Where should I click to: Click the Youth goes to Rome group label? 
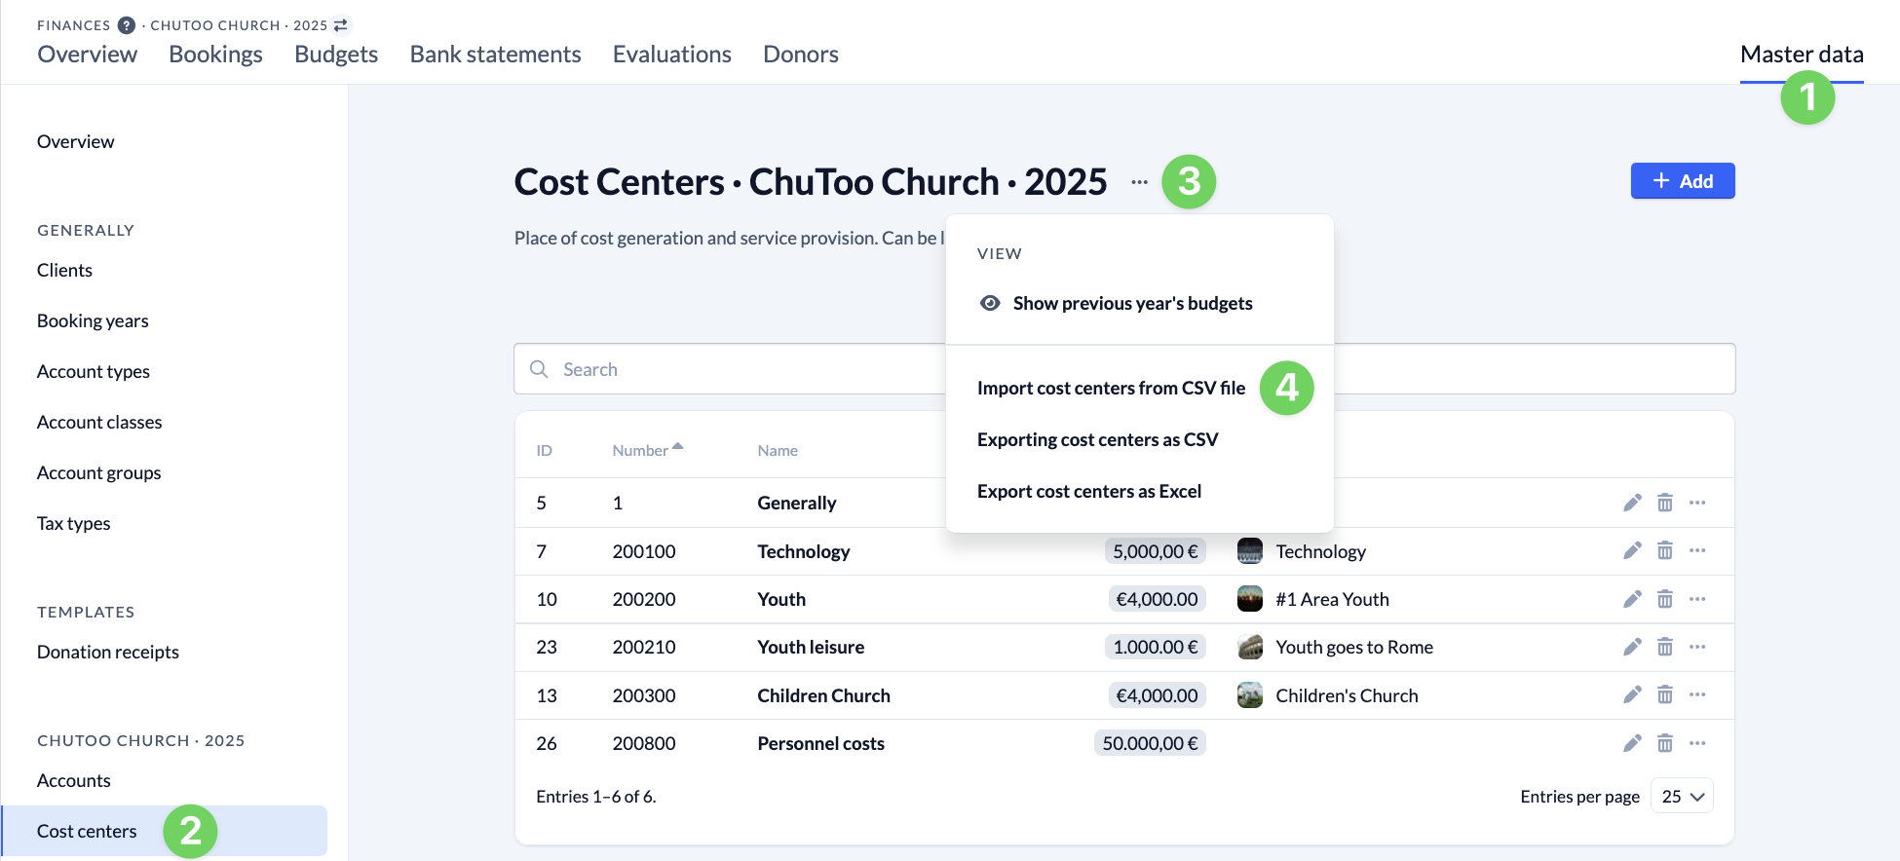tap(1354, 647)
